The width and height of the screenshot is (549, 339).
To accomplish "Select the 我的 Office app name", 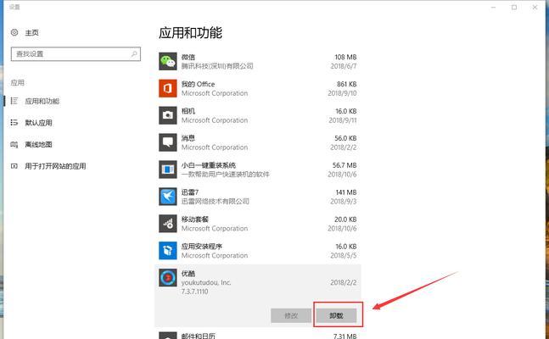I will coord(198,84).
